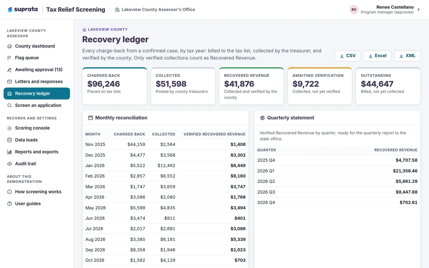Screen dimensions: 429x268
Task: Click 2026 Q3 value $9,447.88
Action: (406, 192)
